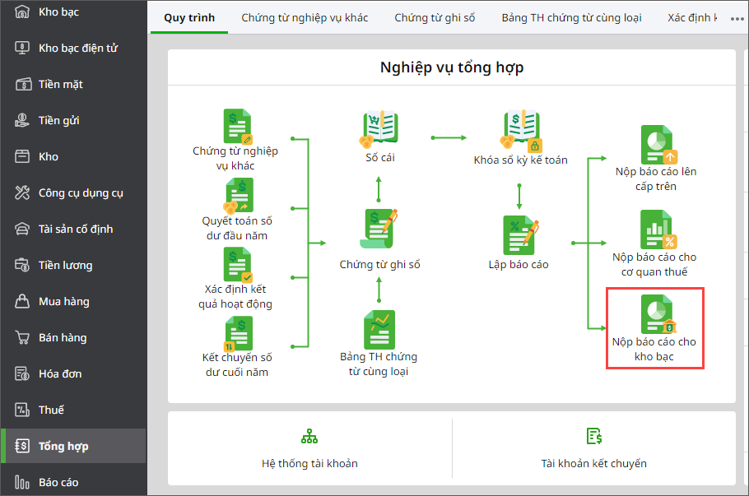
Task: Click Chứng từ nghiệp vụ khác workflow icon
Action: pos(238,126)
